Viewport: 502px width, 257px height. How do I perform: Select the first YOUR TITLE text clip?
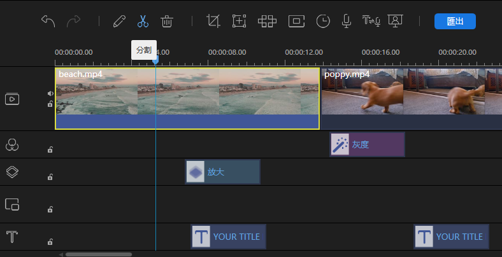coord(228,237)
